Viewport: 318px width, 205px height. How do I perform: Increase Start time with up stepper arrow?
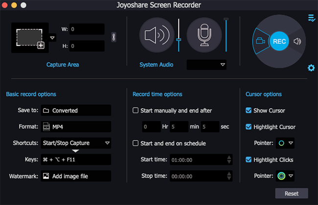click(x=229, y=158)
